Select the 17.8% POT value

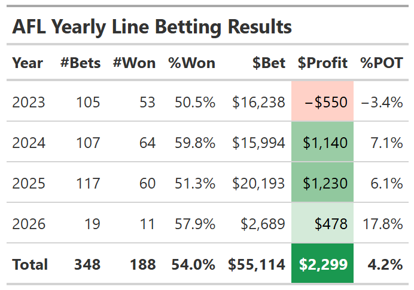[x=382, y=224]
